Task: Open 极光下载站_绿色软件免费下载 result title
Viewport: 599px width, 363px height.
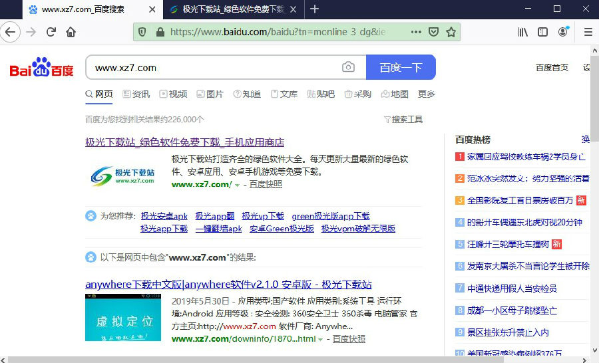Action: tap(184, 142)
